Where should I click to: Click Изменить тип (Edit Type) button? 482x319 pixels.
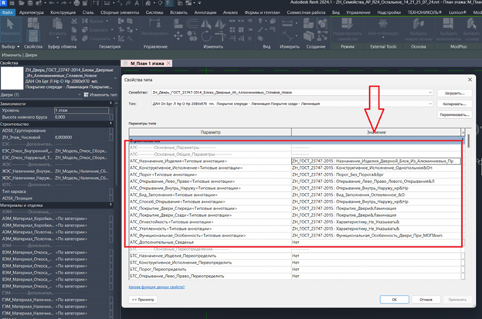point(100,95)
